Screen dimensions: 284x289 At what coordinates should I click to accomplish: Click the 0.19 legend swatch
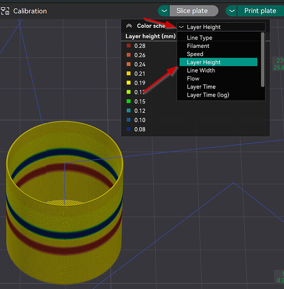pyautogui.click(x=128, y=83)
